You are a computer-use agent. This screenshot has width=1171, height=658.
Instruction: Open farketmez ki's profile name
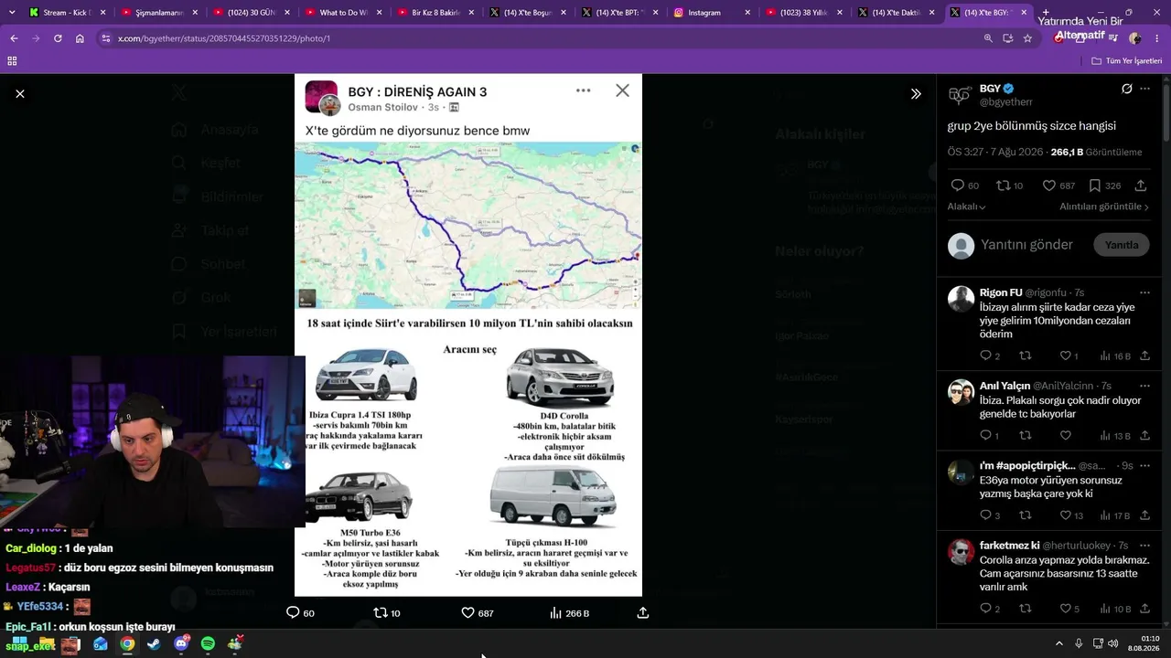1009,546
